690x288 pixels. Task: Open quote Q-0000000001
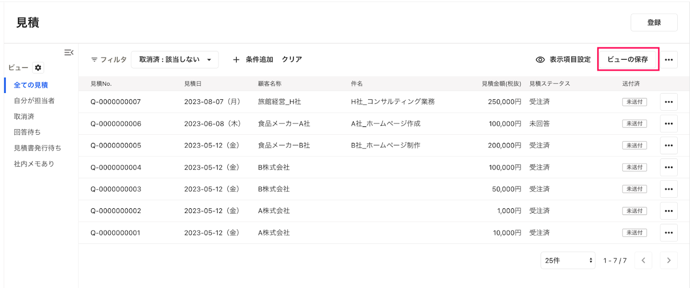pos(116,233)
